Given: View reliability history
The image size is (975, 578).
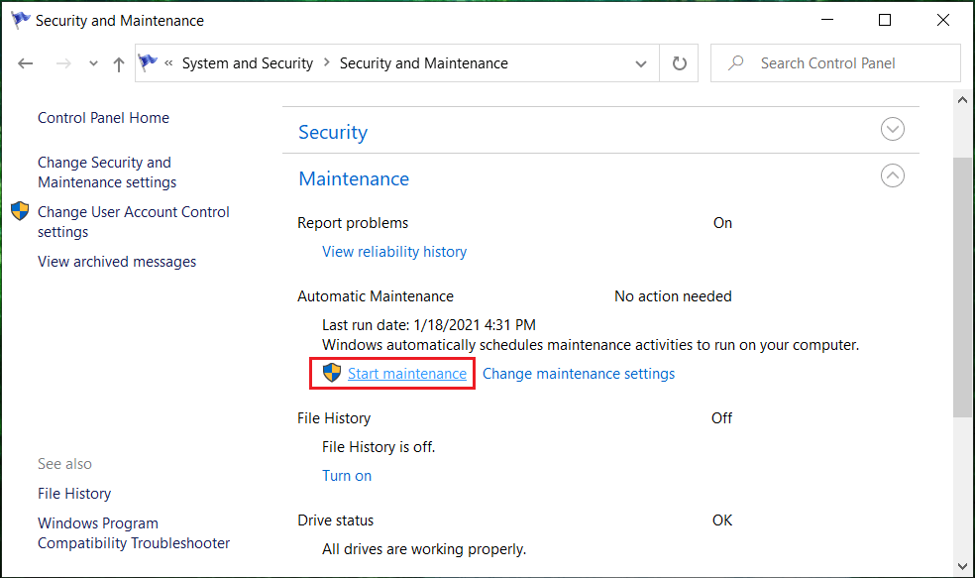Looking at the screenshot, I should [x=394, y=252].
